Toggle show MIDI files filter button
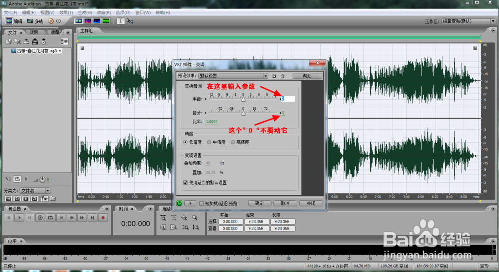The height and width of the screenshot is (272, 499). click(x=35, y=199)
